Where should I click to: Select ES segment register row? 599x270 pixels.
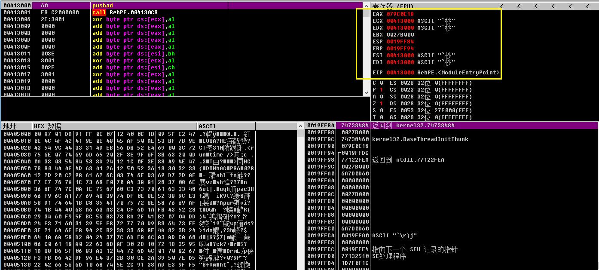tap(431, 83)
